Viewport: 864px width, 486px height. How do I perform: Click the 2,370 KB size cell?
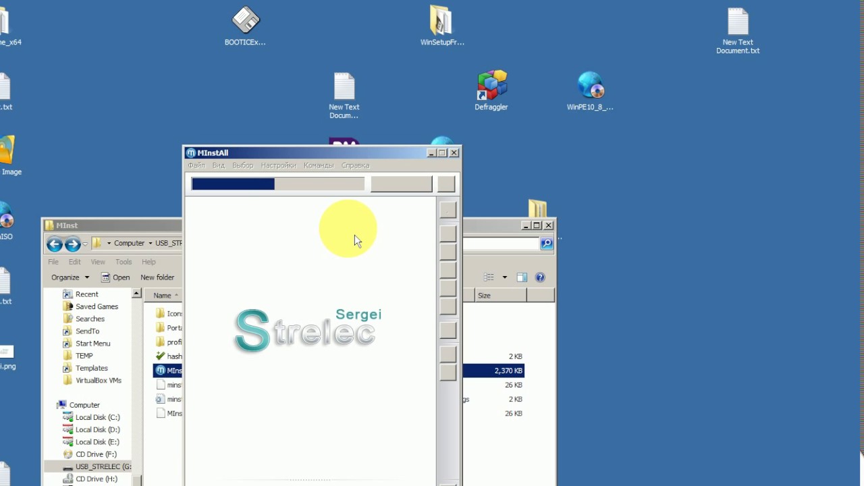[x=508, y=371]
